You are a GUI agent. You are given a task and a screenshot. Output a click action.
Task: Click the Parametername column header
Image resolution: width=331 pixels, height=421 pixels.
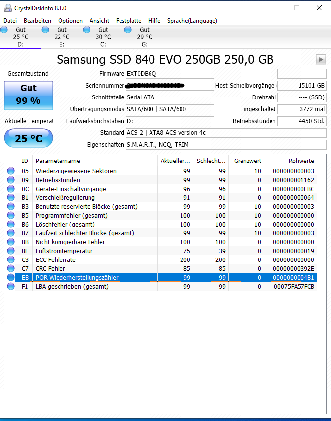tap(95, 161)
